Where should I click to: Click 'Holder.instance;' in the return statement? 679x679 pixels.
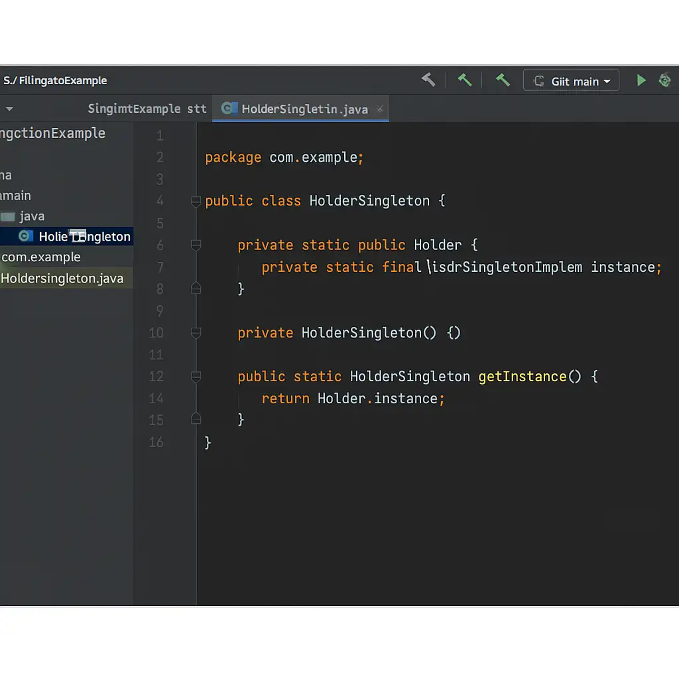click(381, 399)
